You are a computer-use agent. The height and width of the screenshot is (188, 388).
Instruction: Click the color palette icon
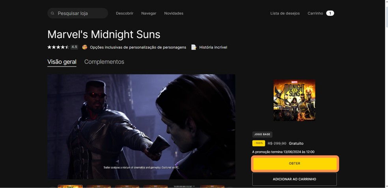click(85, 47)
